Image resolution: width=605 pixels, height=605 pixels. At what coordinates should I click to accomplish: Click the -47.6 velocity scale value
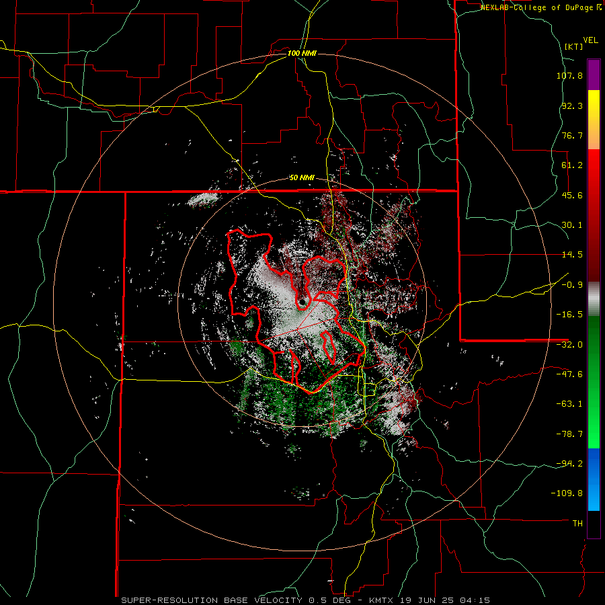pyautogui.click(x=569, y=374)
